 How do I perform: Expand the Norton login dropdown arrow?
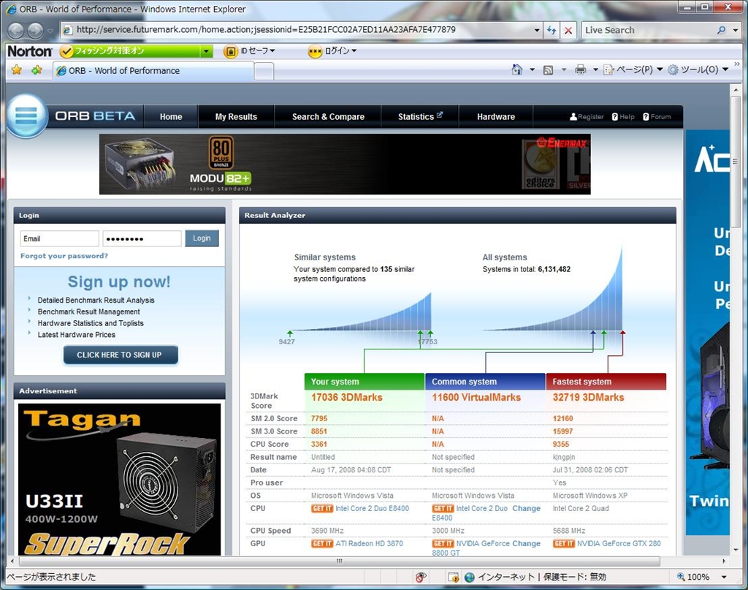[354, 50]
